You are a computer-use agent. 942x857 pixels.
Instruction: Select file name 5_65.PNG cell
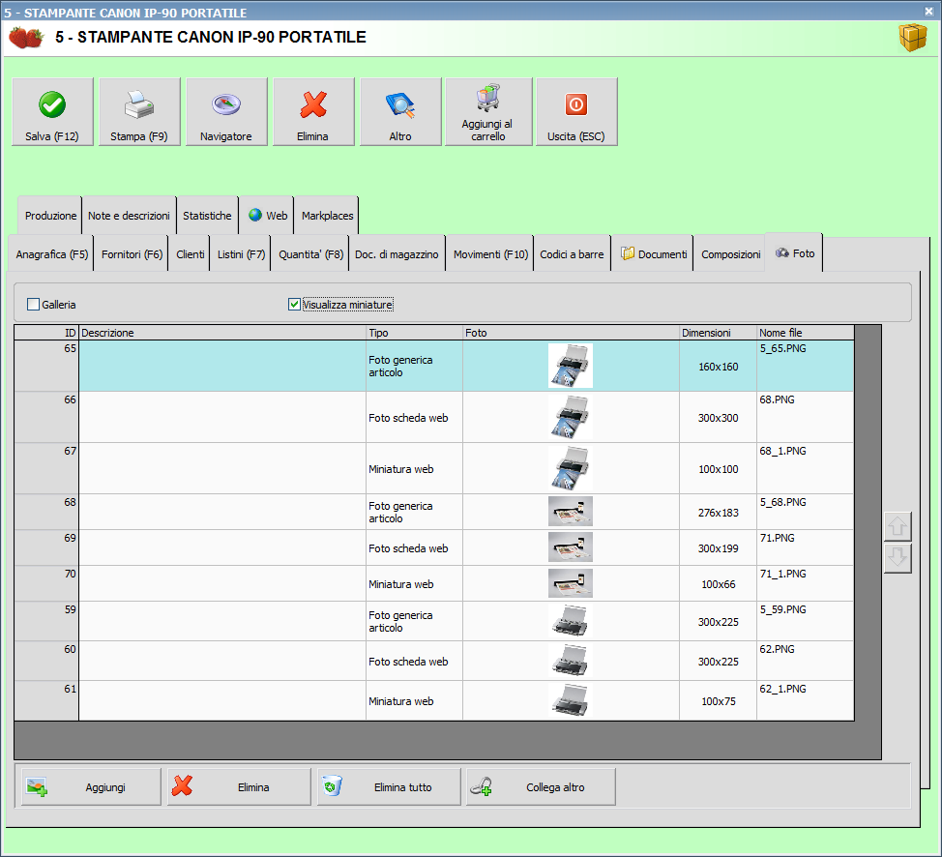805,366
